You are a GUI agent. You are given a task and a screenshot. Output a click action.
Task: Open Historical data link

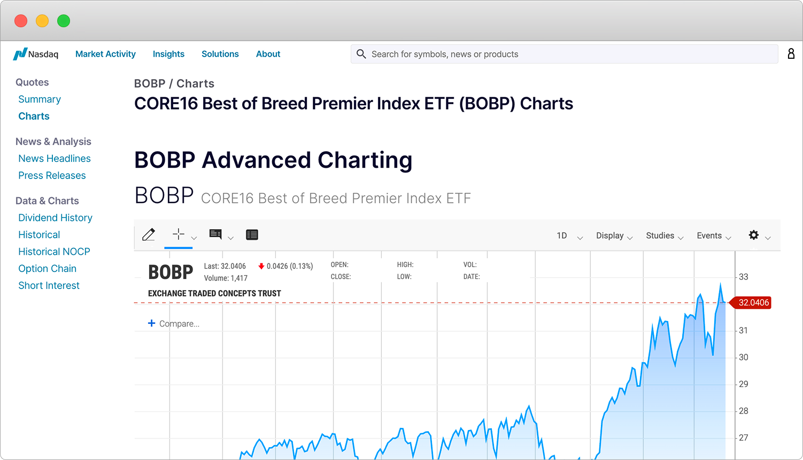pyautogui.click(x=39, y=235)
